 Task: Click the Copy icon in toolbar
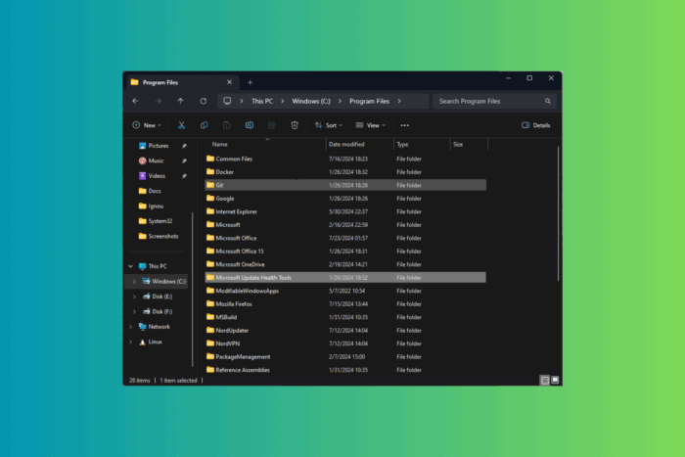click(204, 125)
